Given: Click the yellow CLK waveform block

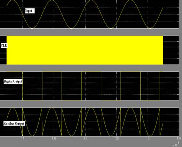Looking at the screenshot, I should pyautogui.click(x=85, y=50).
